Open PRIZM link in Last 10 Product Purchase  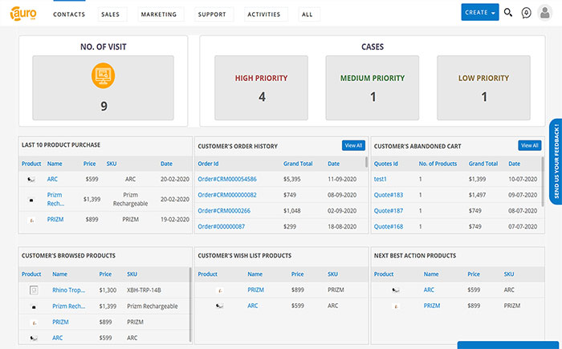[x=55, y=219]
